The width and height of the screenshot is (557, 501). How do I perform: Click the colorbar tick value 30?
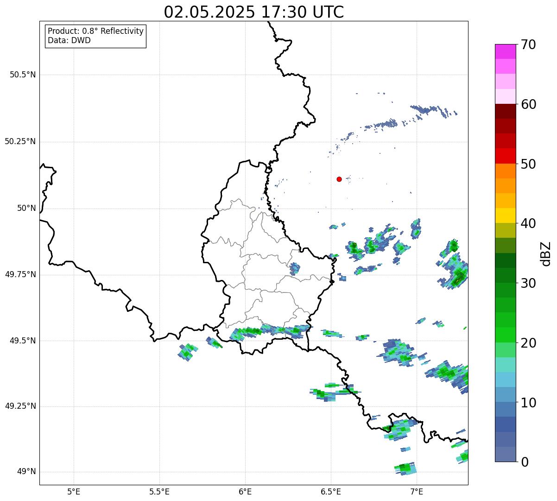pyautogui.click(x=528, y=283)
